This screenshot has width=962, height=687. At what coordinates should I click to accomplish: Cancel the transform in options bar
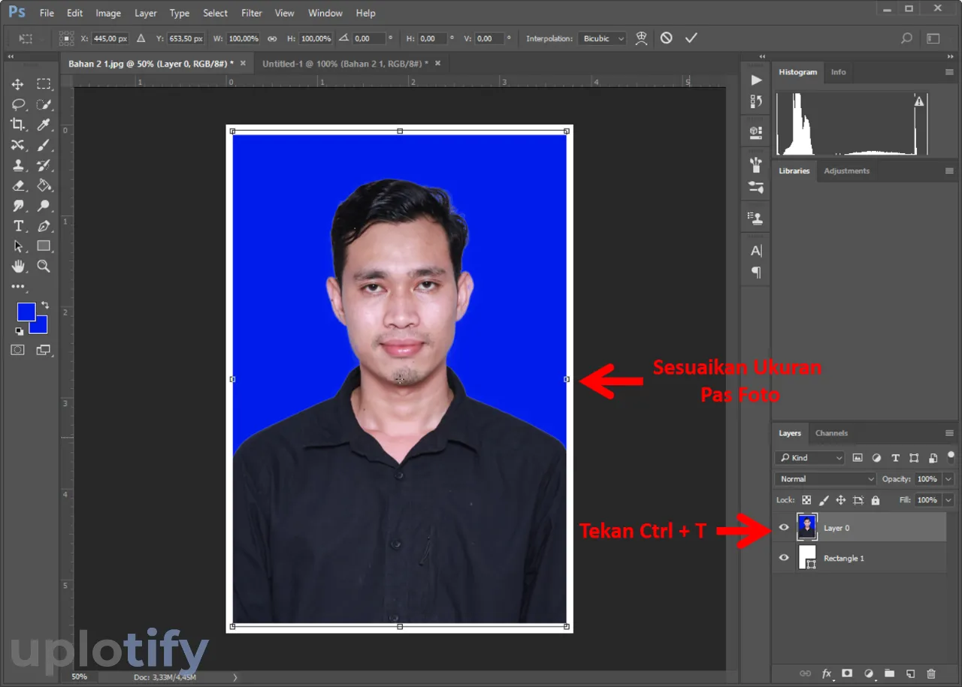coord(667,38)
